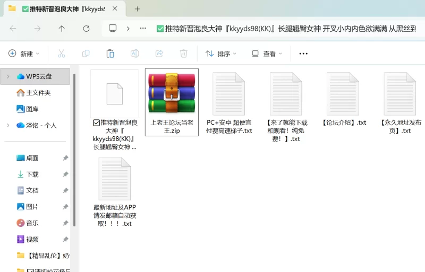This screenshot has height=272, width=425.
Task: Click the Rename icon in the toolbar
Action: click(x=135, y=54)
